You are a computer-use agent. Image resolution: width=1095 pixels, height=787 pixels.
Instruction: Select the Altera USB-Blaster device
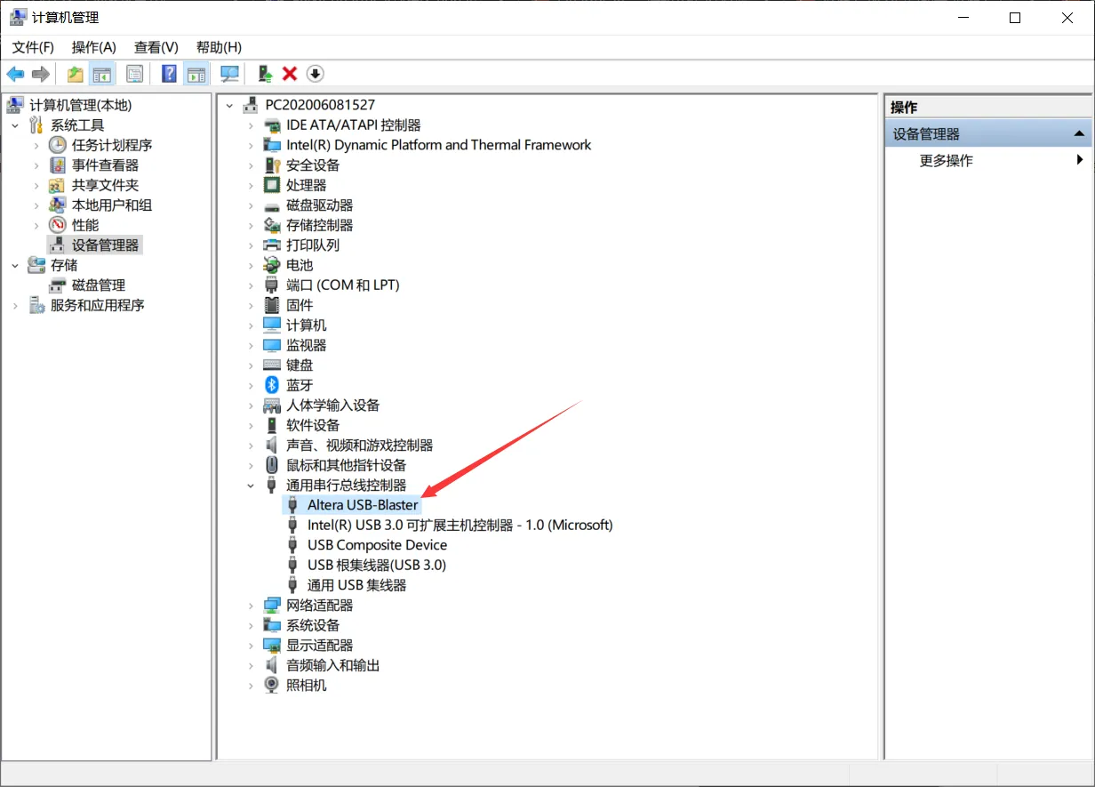pyautogui.click(x=363, y=505)
